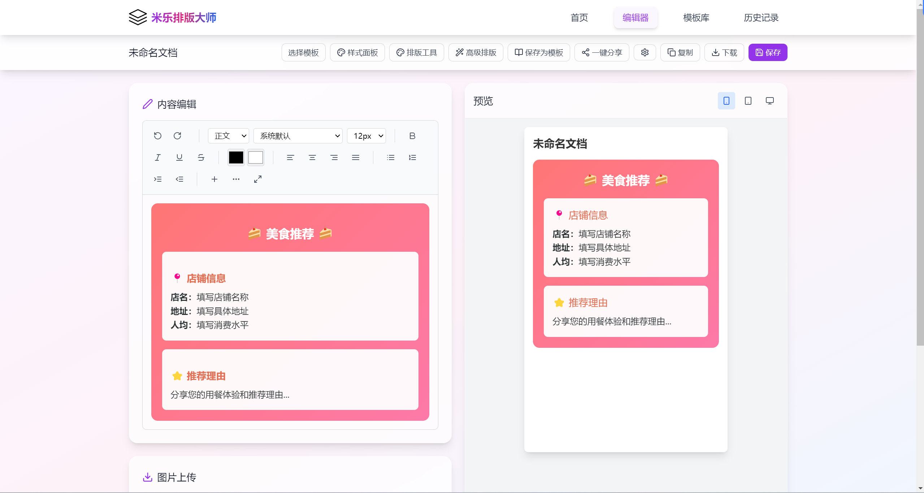The height and width of the screenshot is (493, 924).
Task: Increase indent of the paragraph
Action: point(158,179)
